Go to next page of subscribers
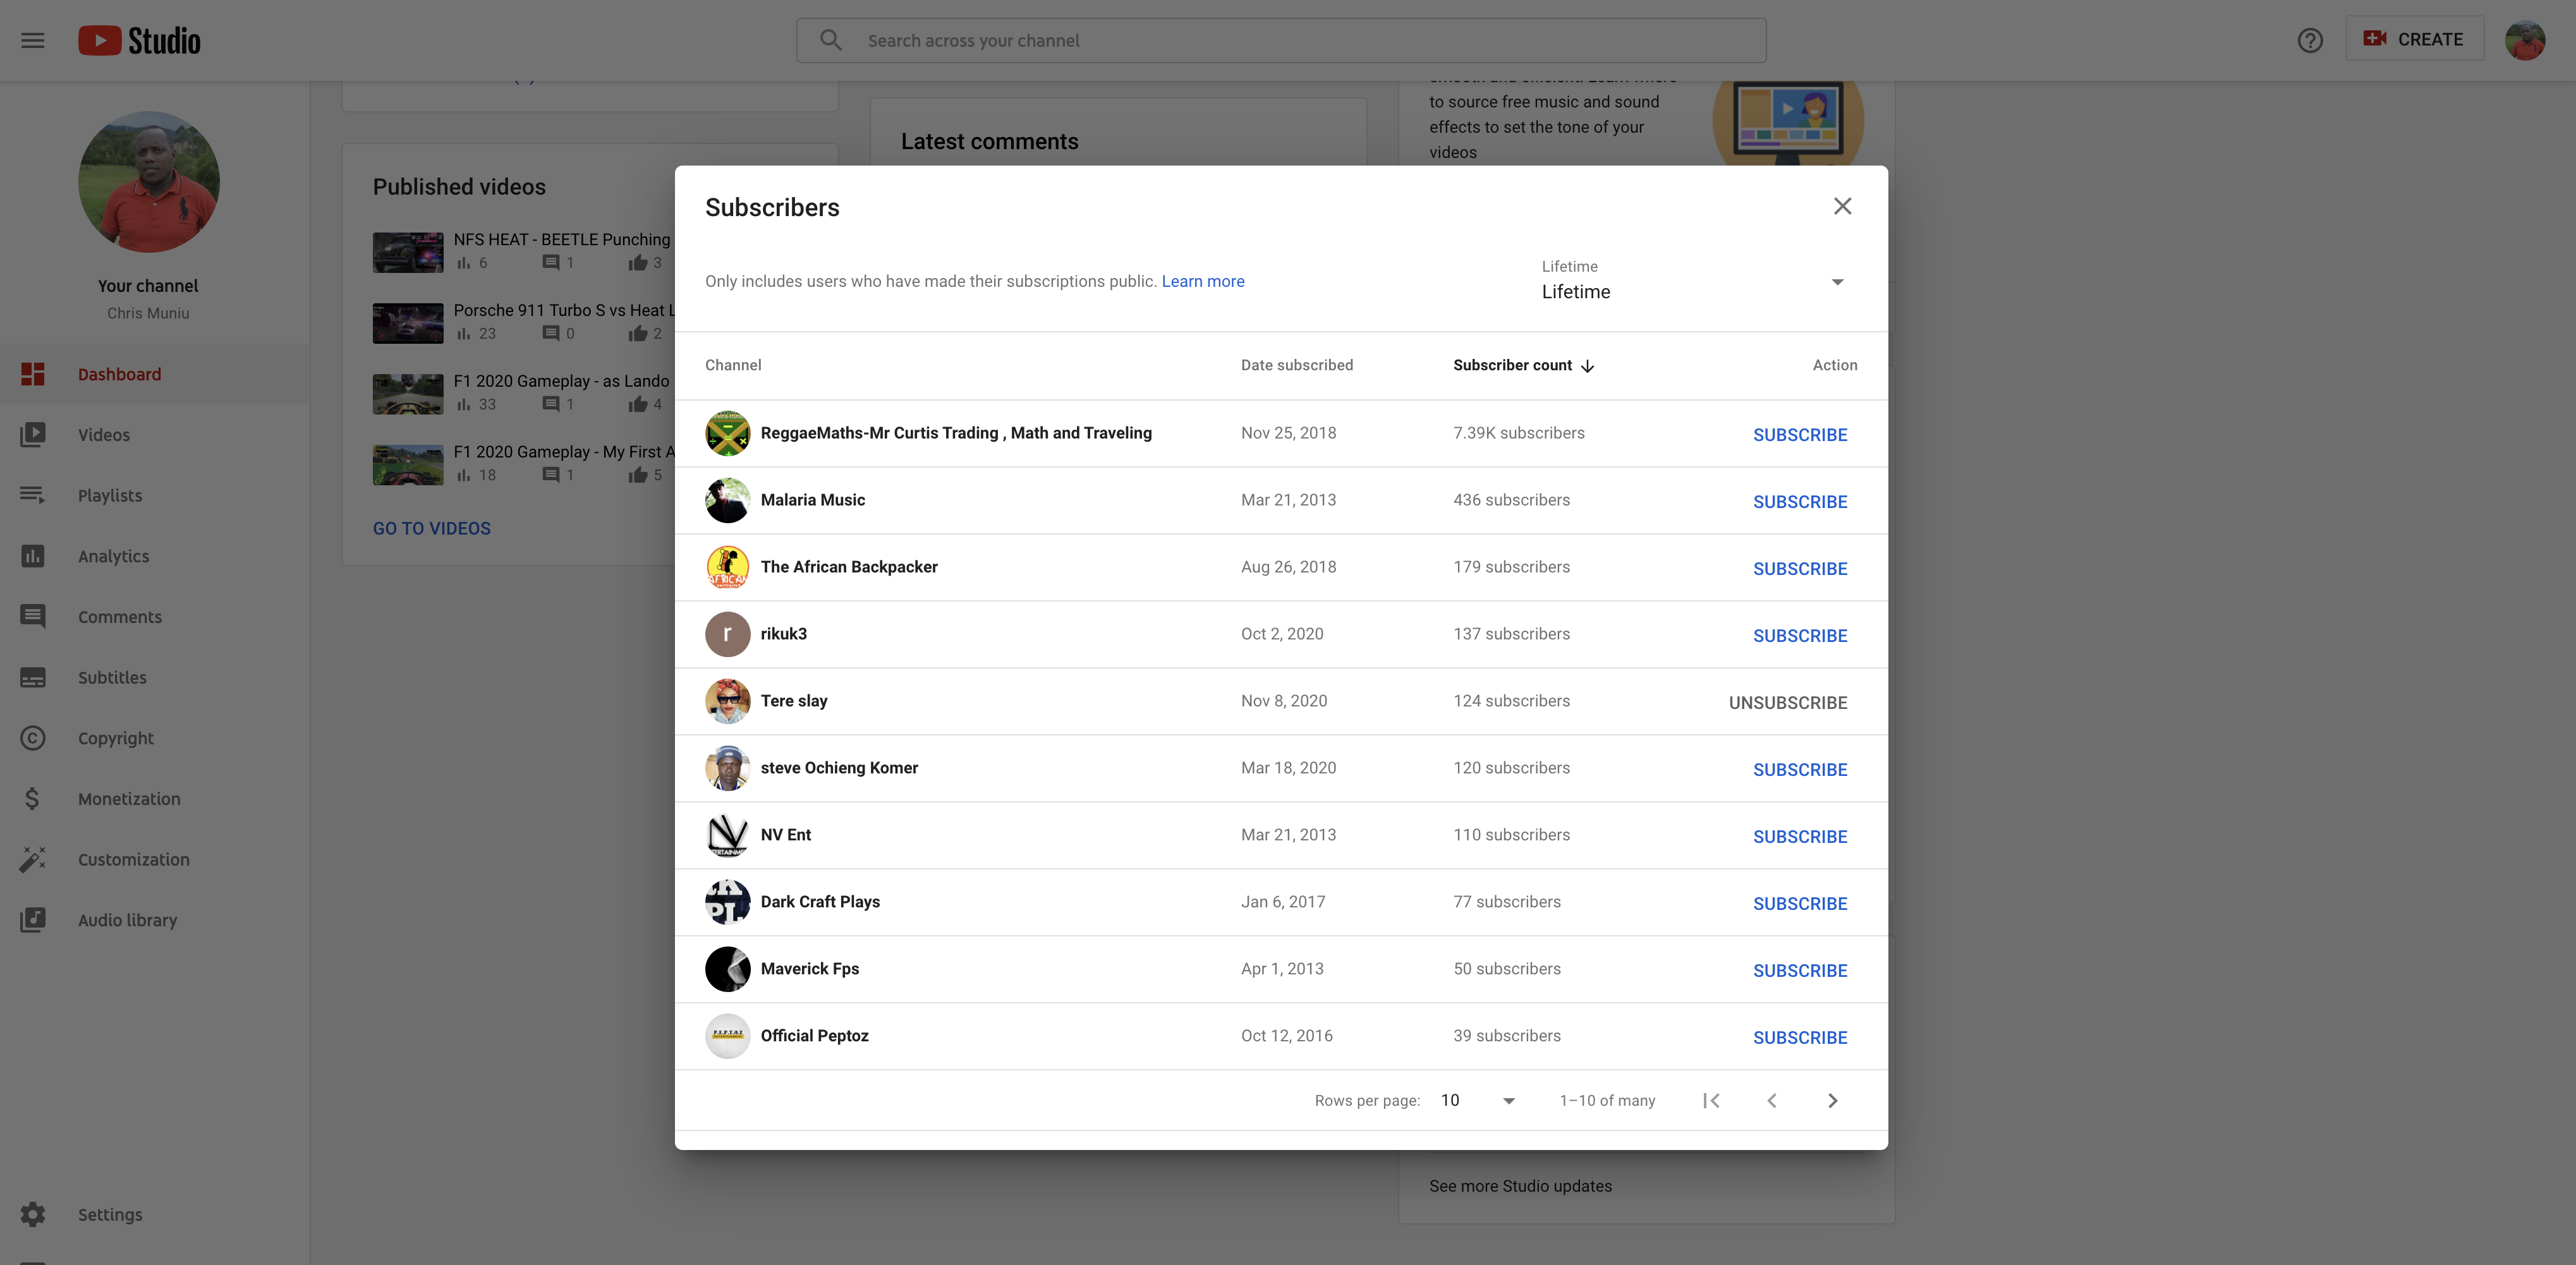The image size is (2576, 1265). (1832, 1100)
